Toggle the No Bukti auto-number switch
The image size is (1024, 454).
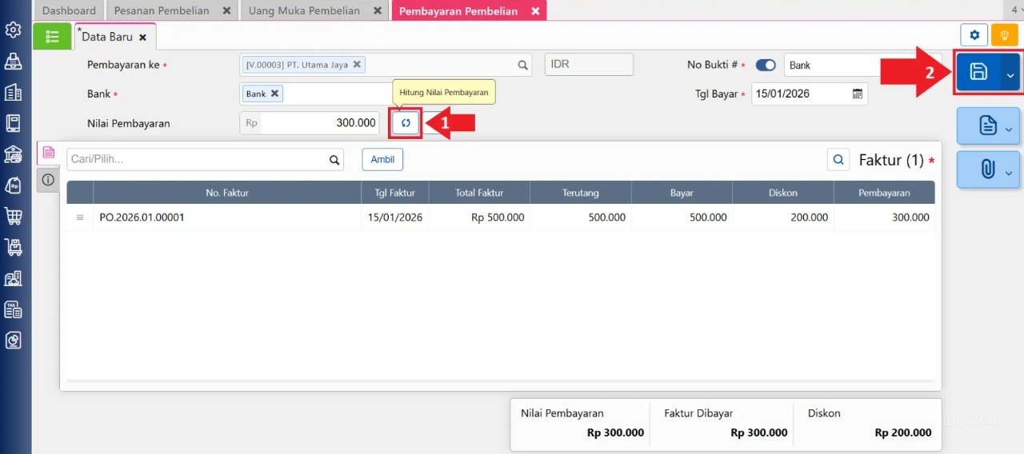coord(766,65)
